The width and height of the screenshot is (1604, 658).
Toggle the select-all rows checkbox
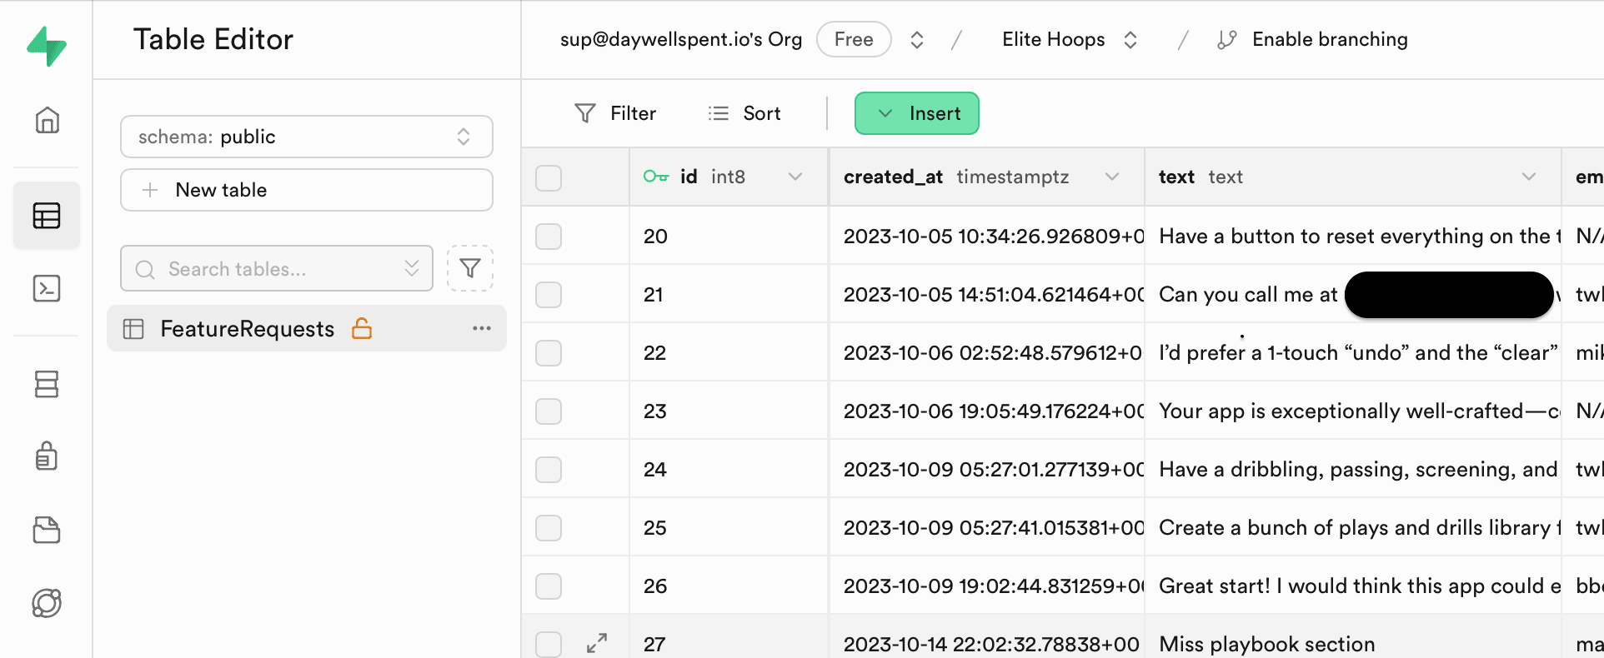549,177
